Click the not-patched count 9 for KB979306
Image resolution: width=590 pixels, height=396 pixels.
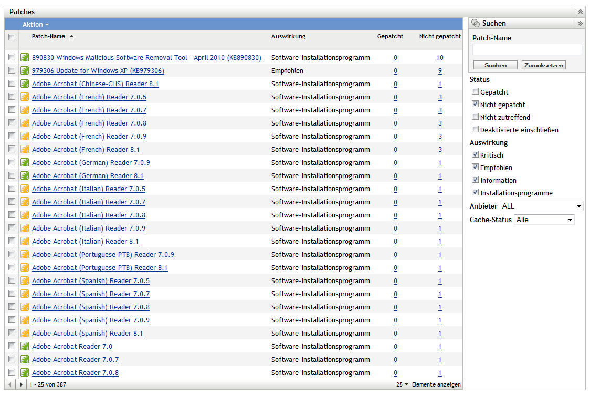[x=440, y=71]
